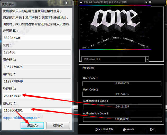The width and height of the screenshot is (167, 135).
Task: Focus the 验证码 1 input box
Action: 37,96
